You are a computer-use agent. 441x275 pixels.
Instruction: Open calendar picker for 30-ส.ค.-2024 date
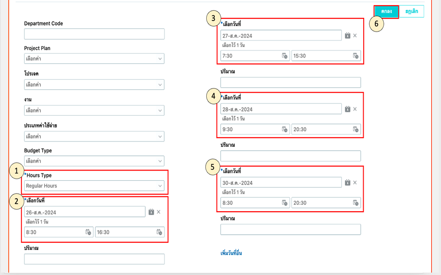pyautogui.click(x=348, y=183)
